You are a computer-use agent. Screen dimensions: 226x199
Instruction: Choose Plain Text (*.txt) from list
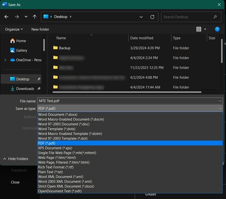(x=51, y=172)
